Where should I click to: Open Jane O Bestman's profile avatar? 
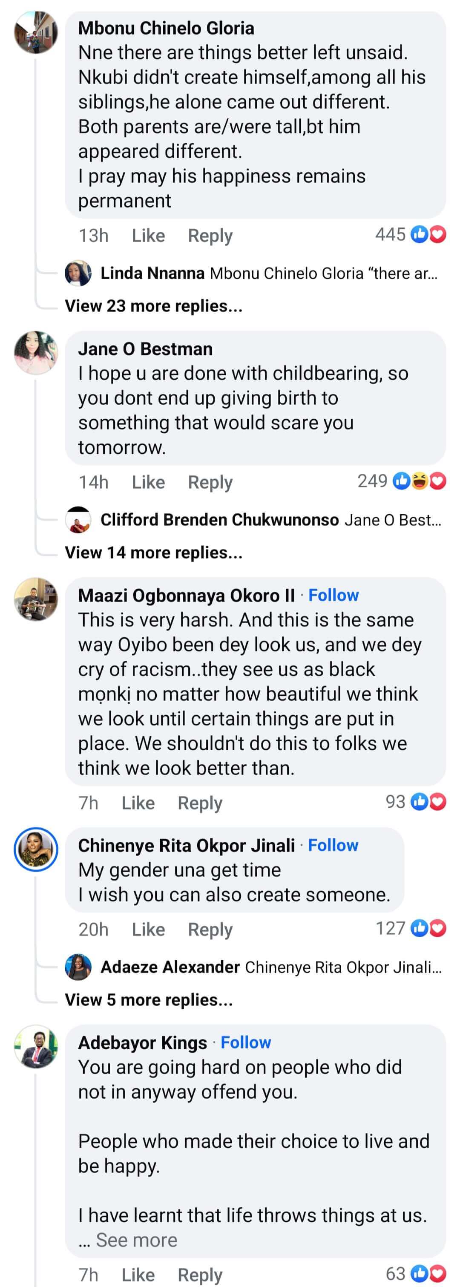coord(35,352)
